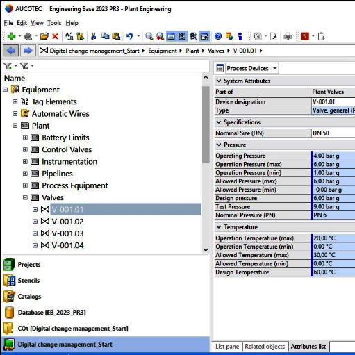
Task: Click the second filter funnel icon
Action: pyautogui.click(x=24, y=66)
